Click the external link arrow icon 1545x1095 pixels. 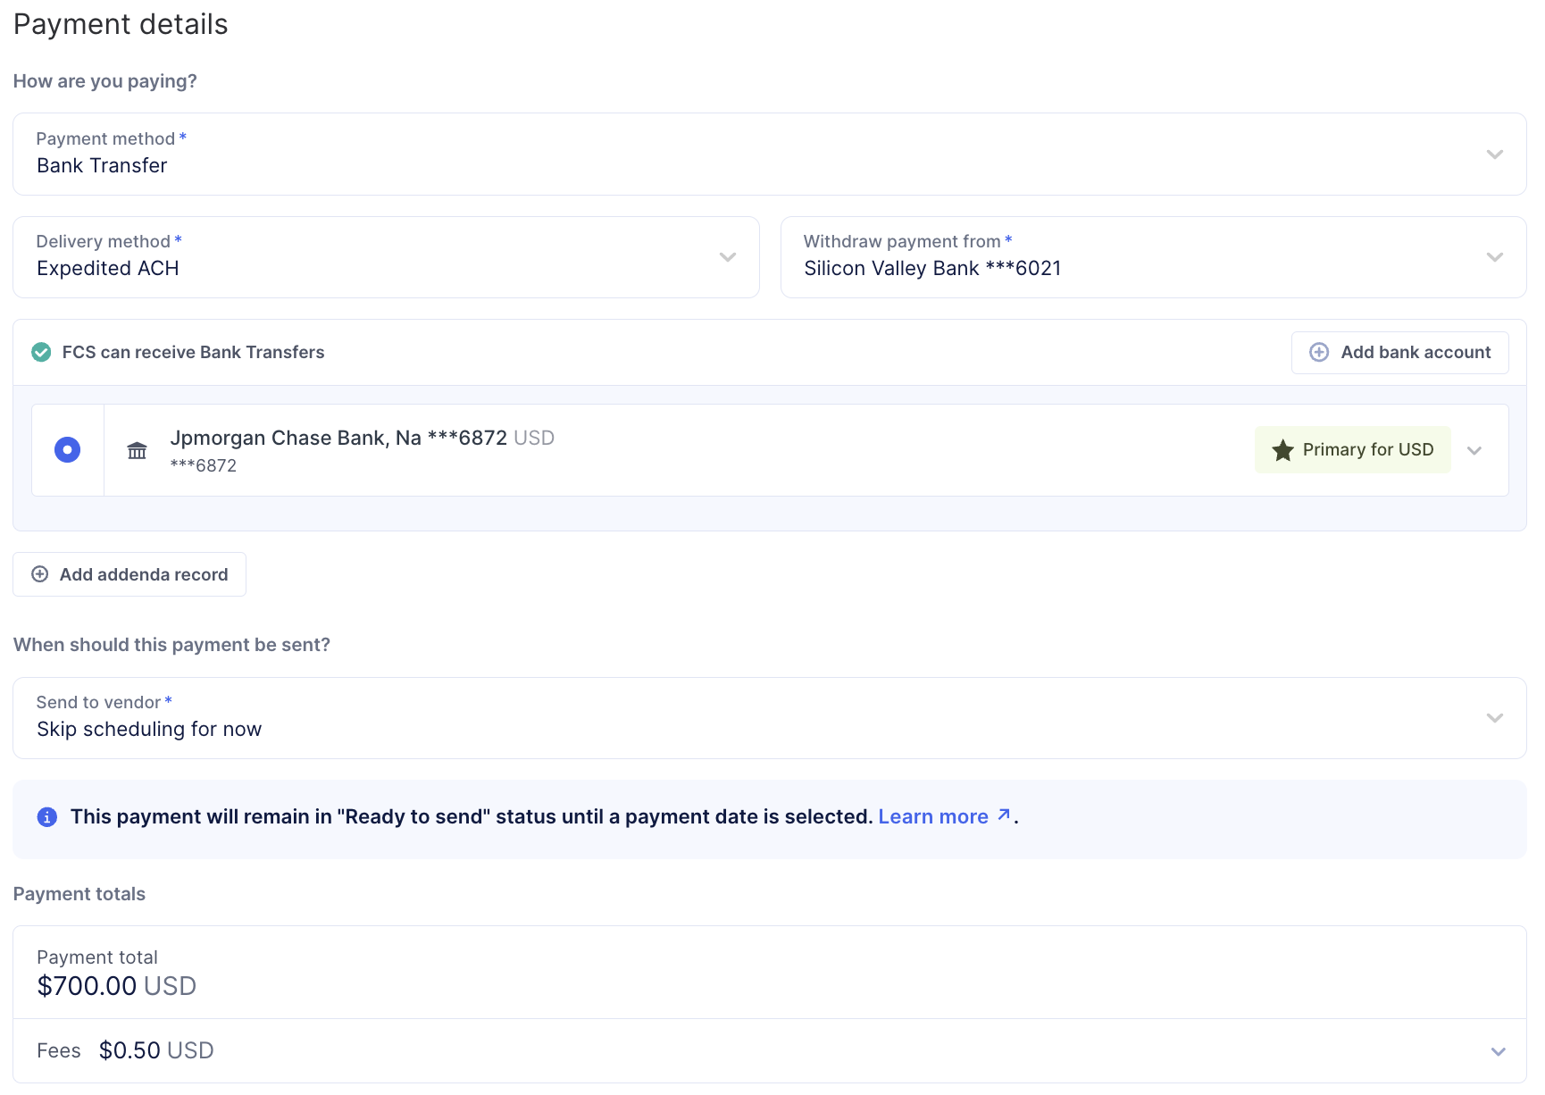(1004, 815)
